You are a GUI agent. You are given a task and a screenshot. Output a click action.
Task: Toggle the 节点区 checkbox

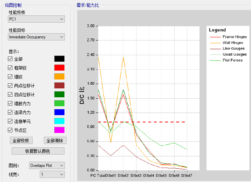click(10, 130)
